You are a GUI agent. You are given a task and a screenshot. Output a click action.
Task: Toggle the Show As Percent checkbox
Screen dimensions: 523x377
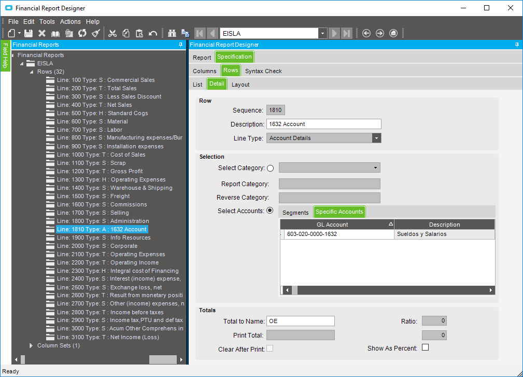[425, 347]
